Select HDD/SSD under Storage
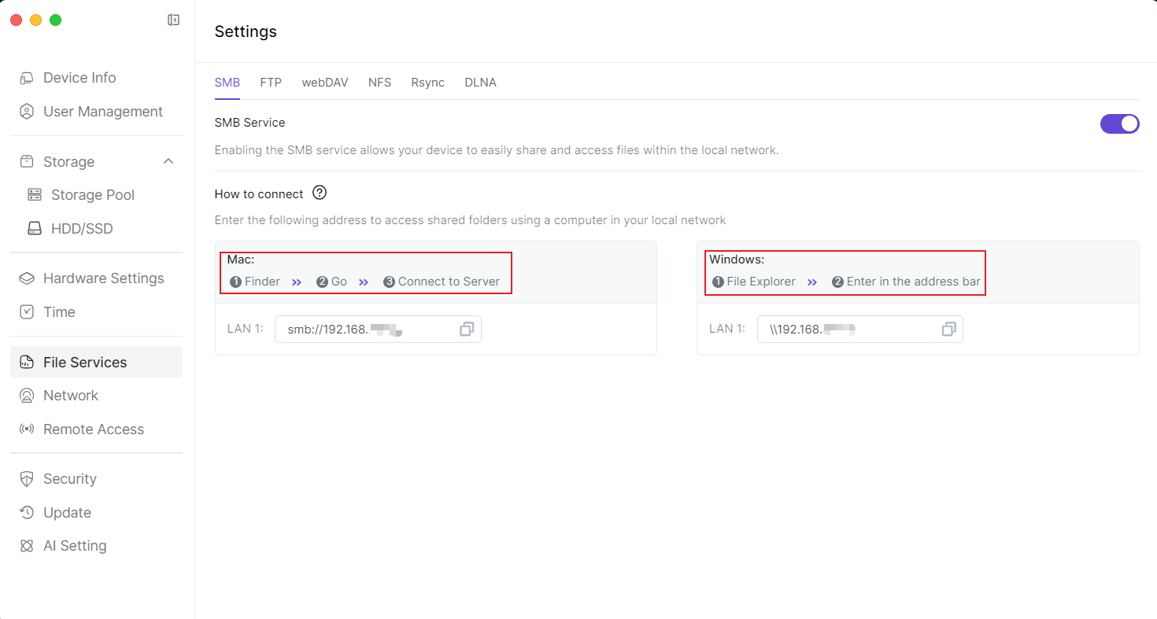The height and width of the screenshot is (619, 1157). coord(82,229)
